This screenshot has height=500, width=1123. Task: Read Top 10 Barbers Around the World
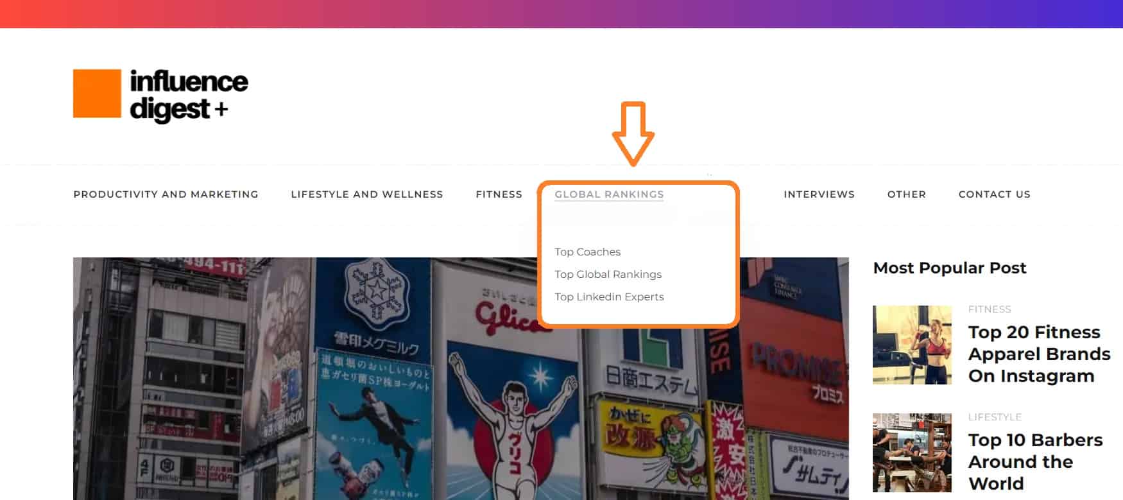tap(1035, 461)
